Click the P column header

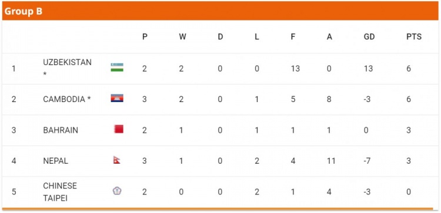click(145, 36)
